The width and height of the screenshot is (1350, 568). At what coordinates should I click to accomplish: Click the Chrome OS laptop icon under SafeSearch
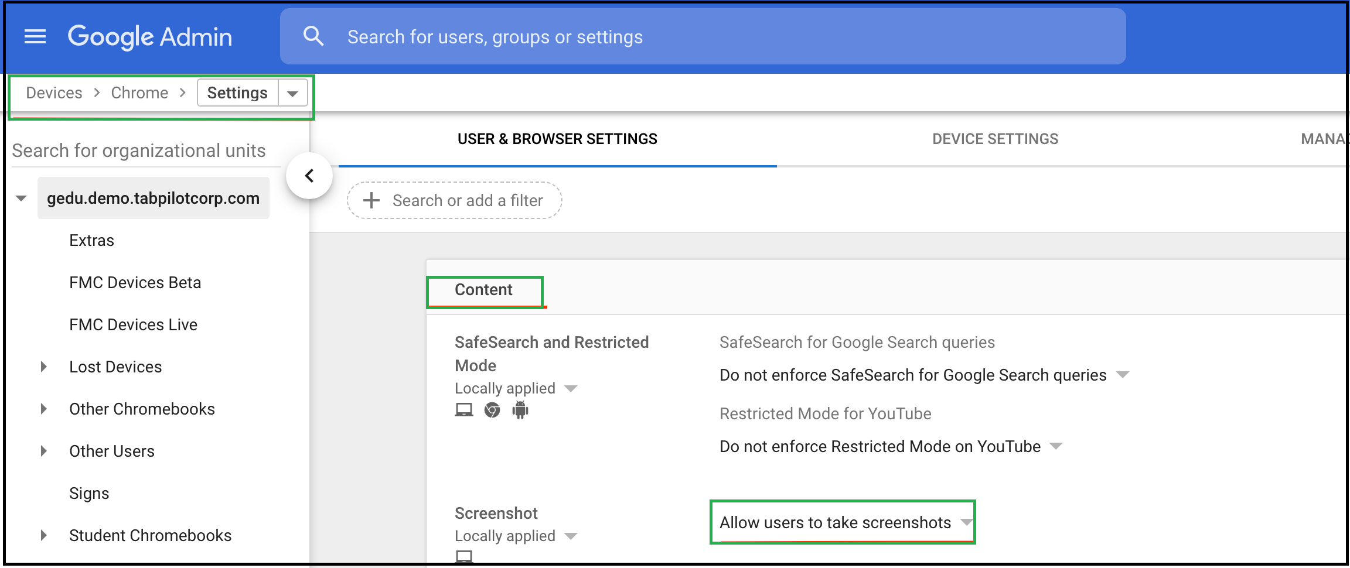[463, 410]
